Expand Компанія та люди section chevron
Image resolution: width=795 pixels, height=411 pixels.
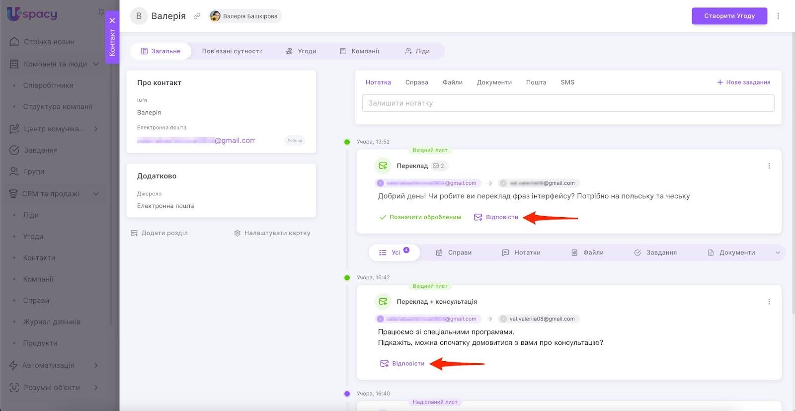[x=96, y=64]
